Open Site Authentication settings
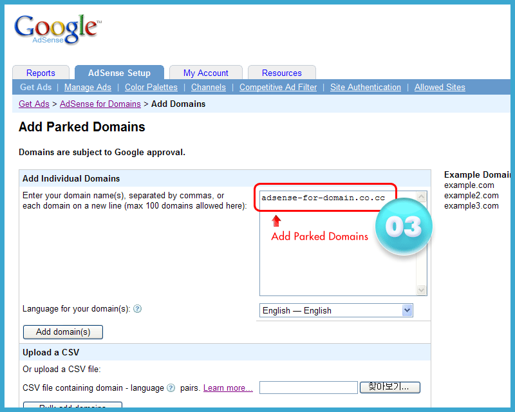Screen dimensions: 515x412 coord(366,87)
